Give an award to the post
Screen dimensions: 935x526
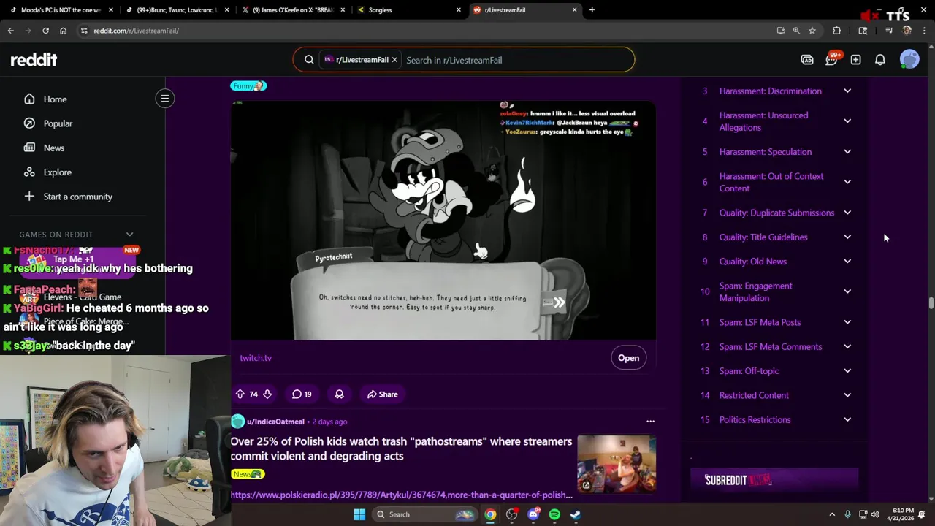point(339,394)
